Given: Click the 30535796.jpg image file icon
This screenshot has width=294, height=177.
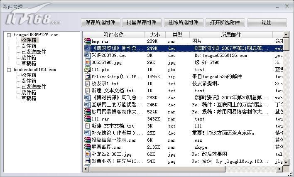Looking at the screenshot, I should pos(87,62).
